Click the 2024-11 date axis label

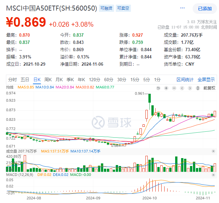click(203, 198)
